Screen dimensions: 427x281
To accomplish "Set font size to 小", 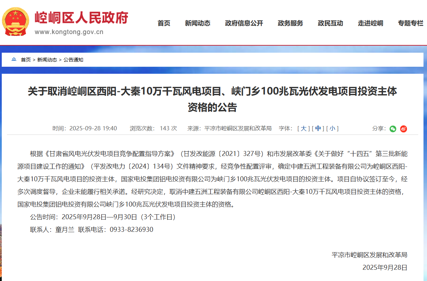I will (x=332, y=129).
